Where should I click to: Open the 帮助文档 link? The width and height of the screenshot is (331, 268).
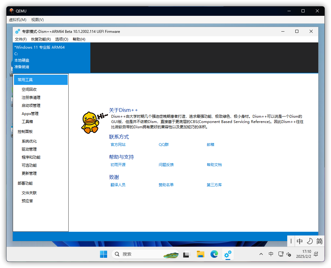(x=214, y=165)
